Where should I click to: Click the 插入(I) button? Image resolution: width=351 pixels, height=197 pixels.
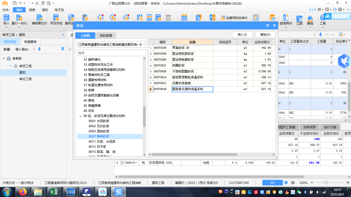[242, 35]
